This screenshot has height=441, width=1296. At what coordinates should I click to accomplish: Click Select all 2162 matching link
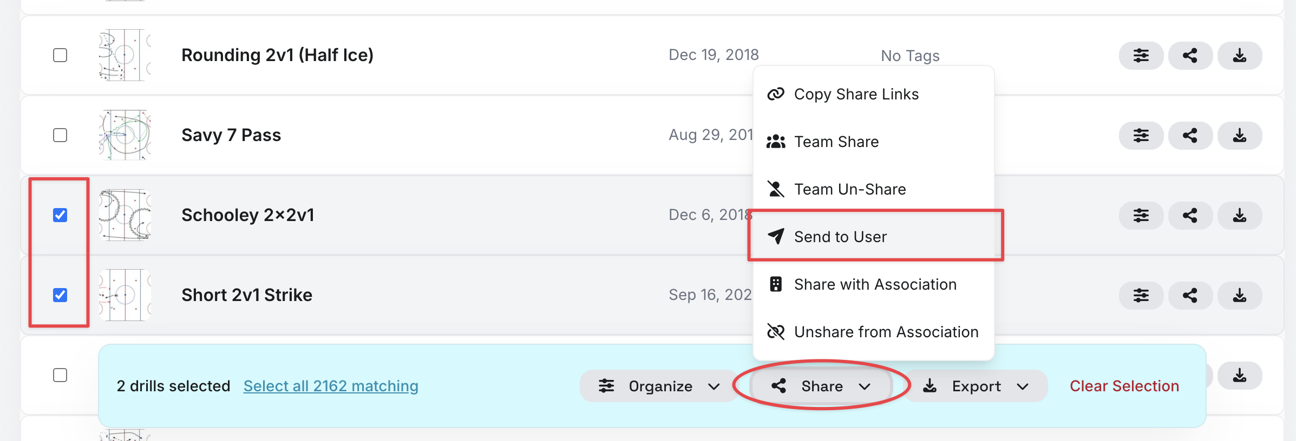pyautogui.click(x=331, y=386)
